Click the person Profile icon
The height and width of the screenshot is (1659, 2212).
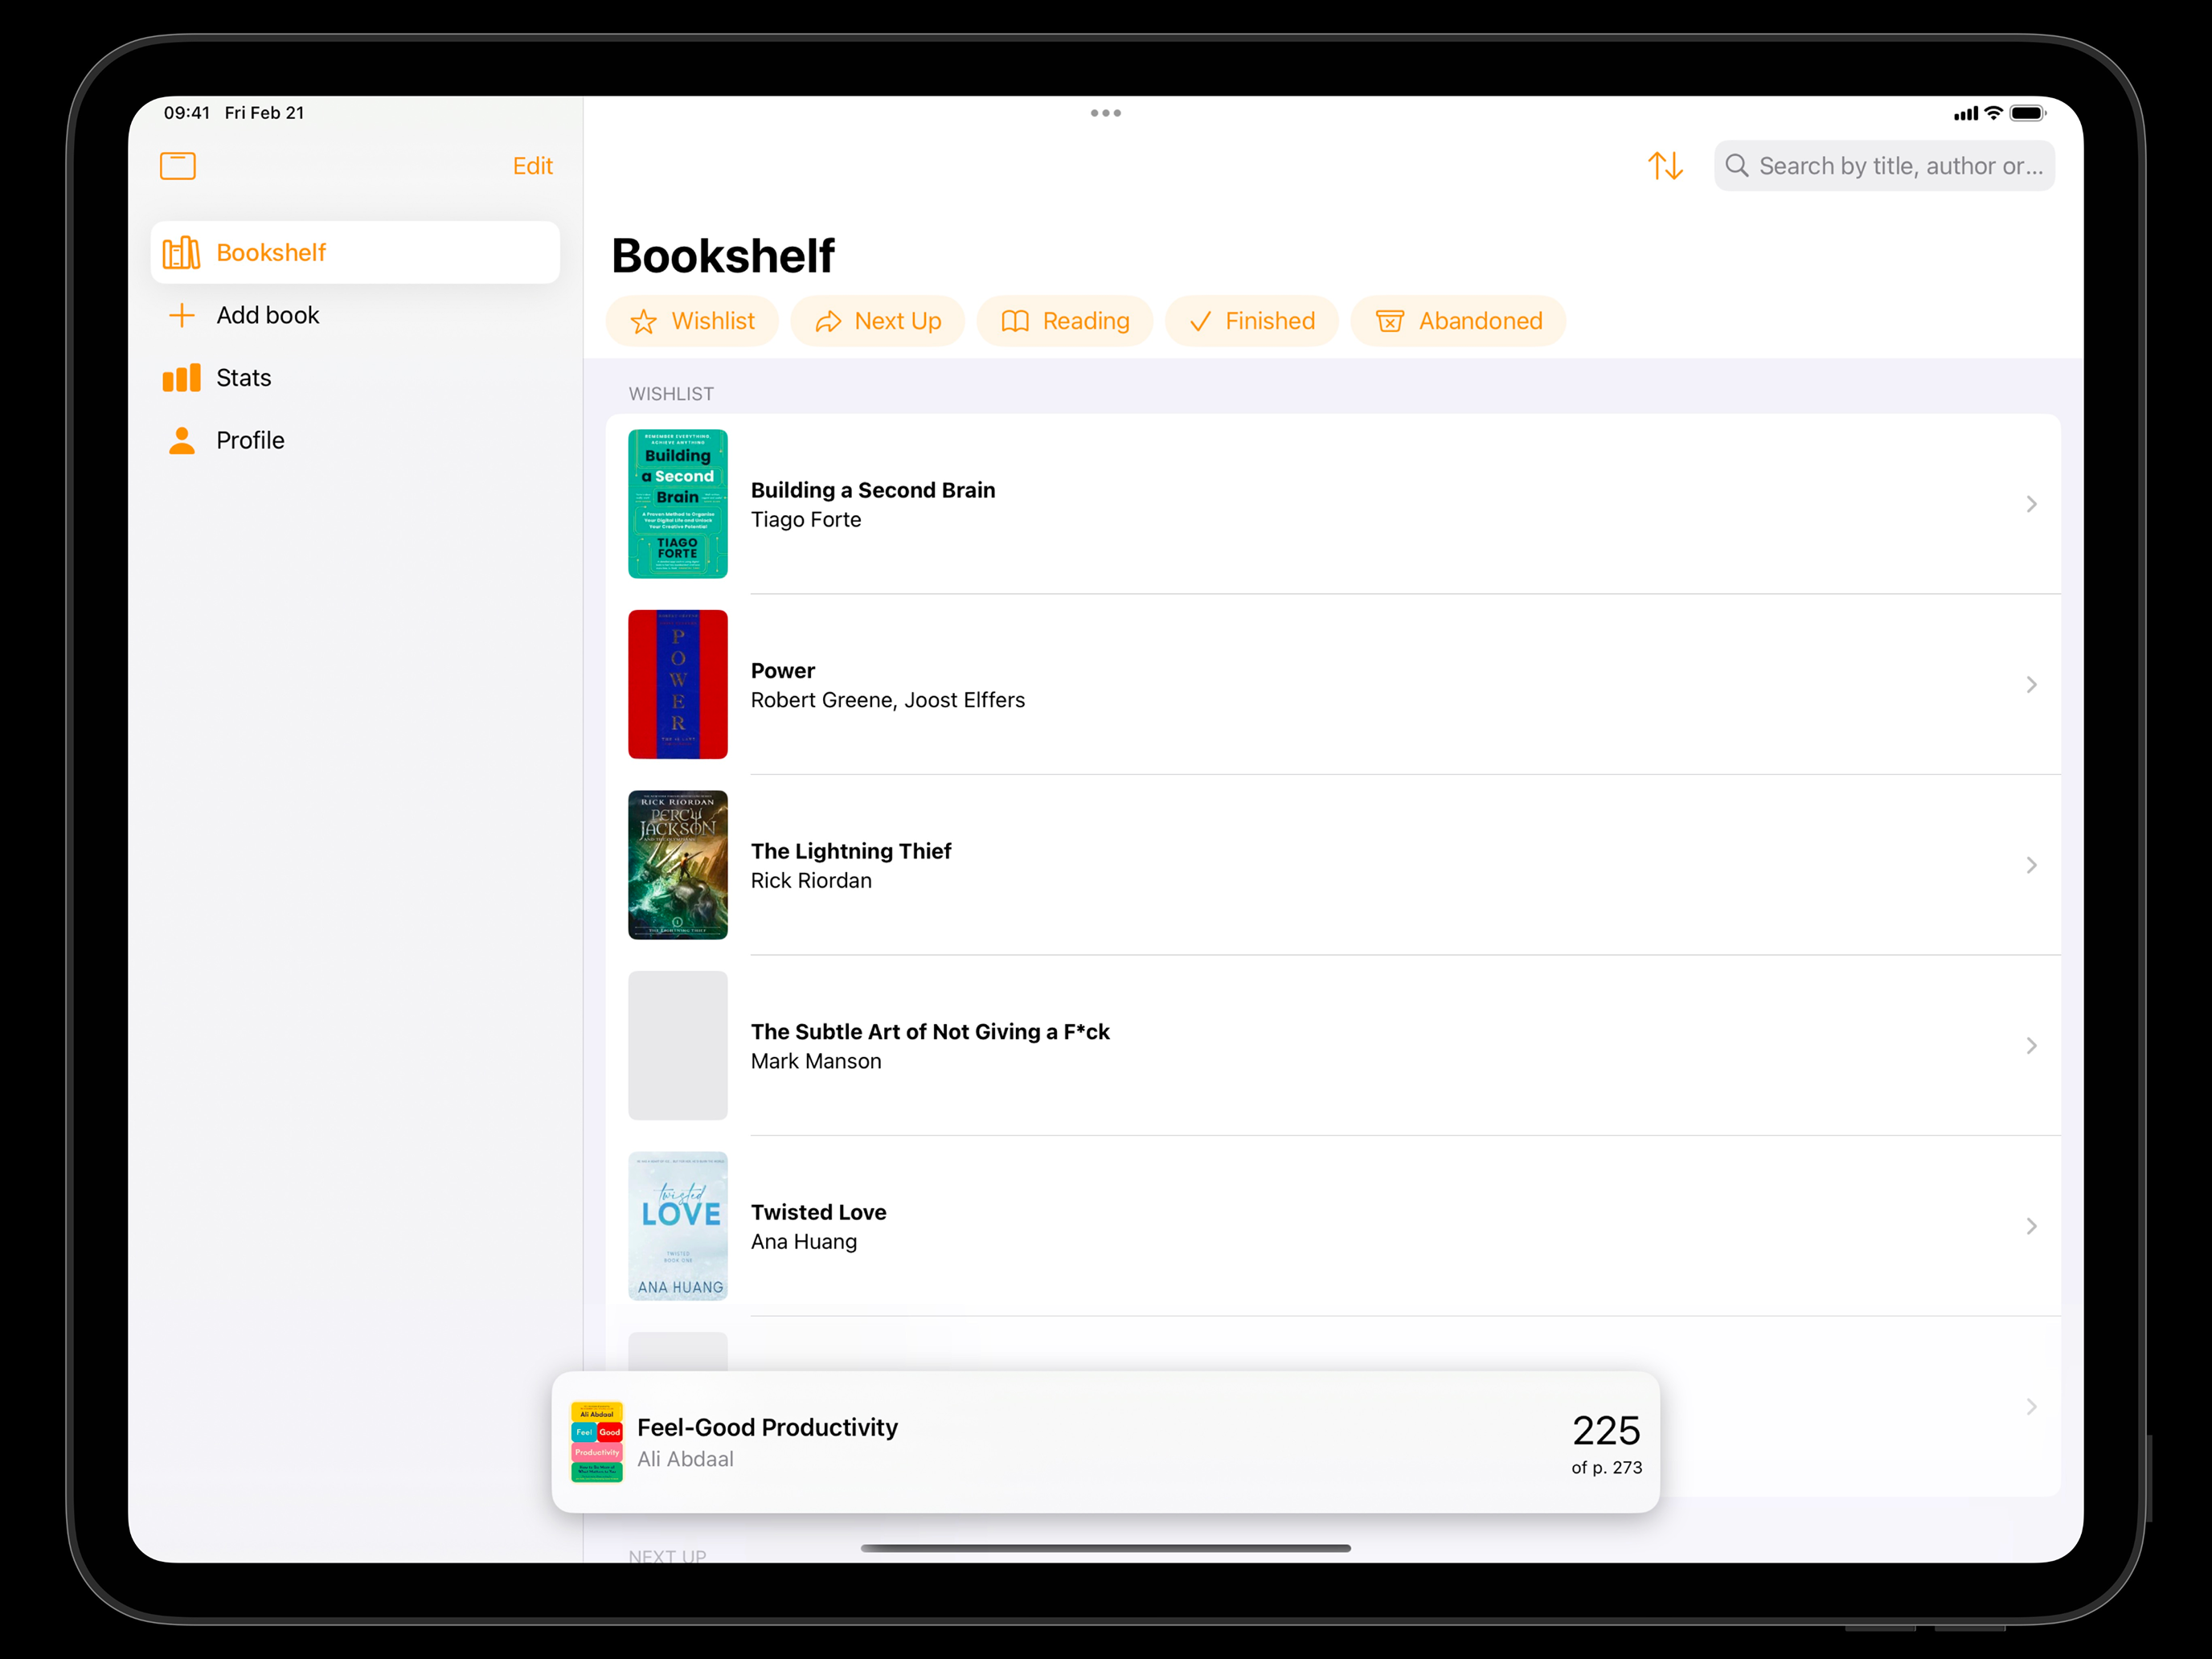tap(182, 440)
